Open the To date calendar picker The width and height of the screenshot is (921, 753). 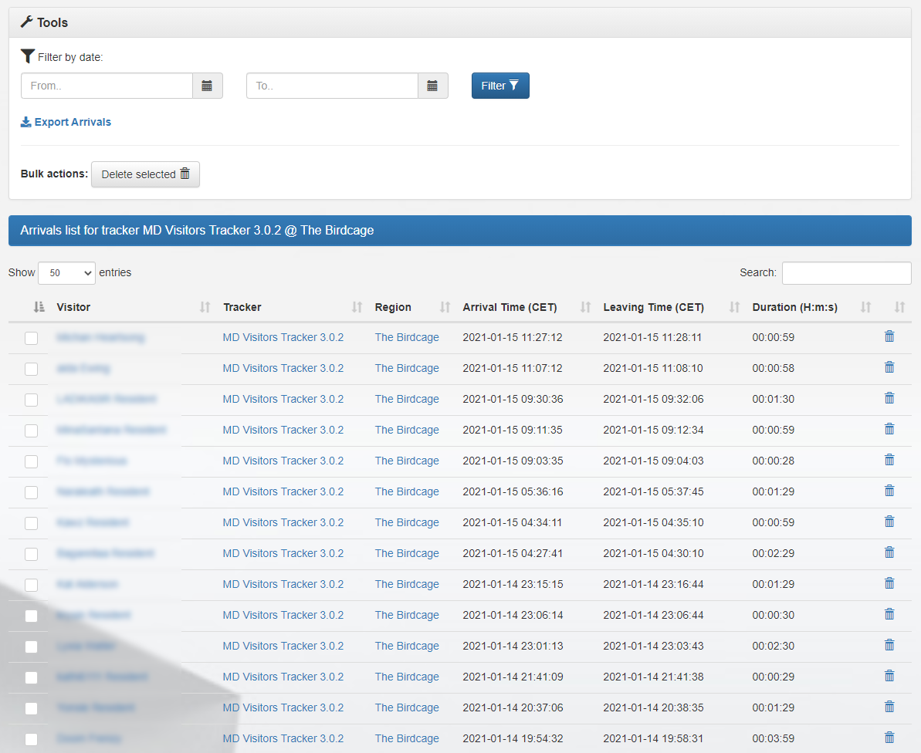pos(432,86)
